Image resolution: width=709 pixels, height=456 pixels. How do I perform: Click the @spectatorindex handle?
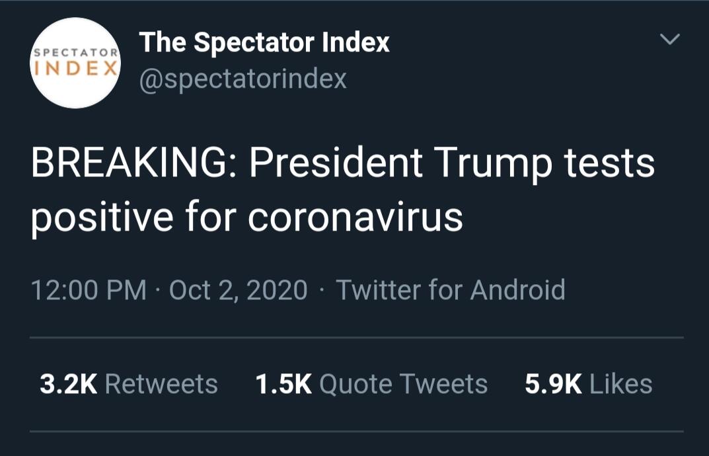click(x=243, y=79)
